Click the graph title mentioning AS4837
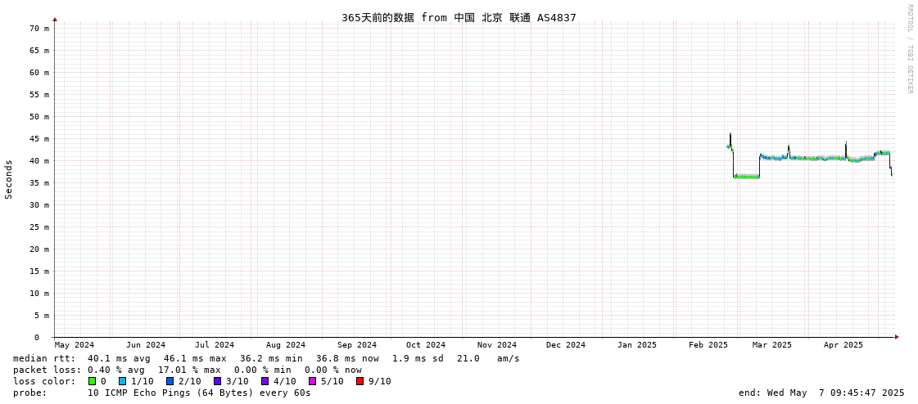This screenshot has width=918, height=404. point(459,17)
